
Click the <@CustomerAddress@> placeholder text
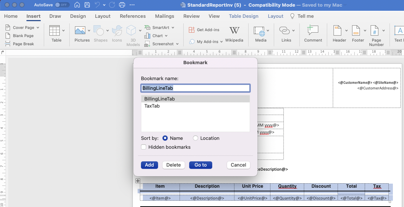pos(378,88)
